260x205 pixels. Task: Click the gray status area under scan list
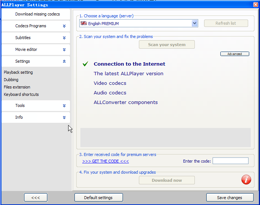click(165, 137)
